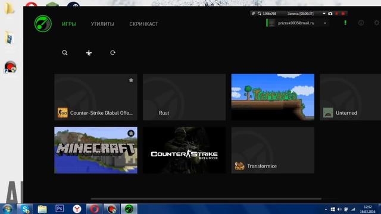Open the ИГРЫ tab
Image resolution: width=381 pixels, height=214 pixels.
click(x=69, y=24)
